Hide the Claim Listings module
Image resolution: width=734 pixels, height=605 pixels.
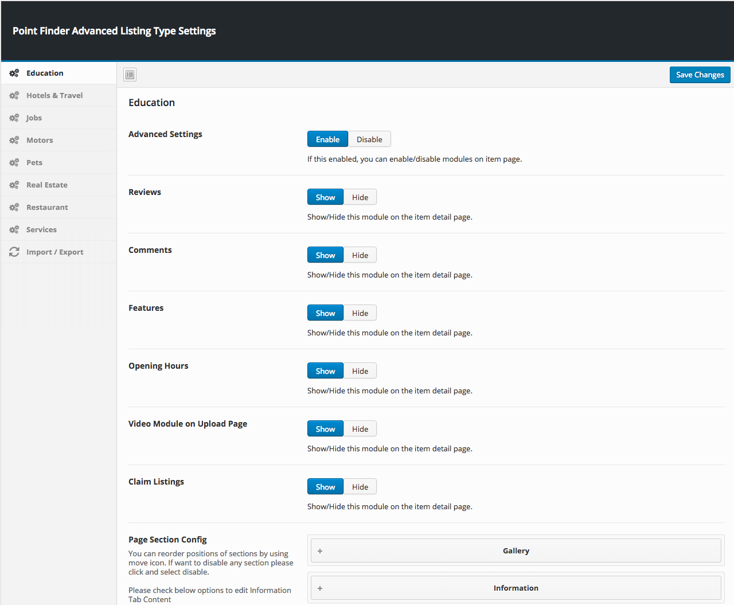coord(360,486)
